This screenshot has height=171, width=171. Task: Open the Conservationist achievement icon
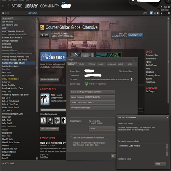(x=45, y=99)
